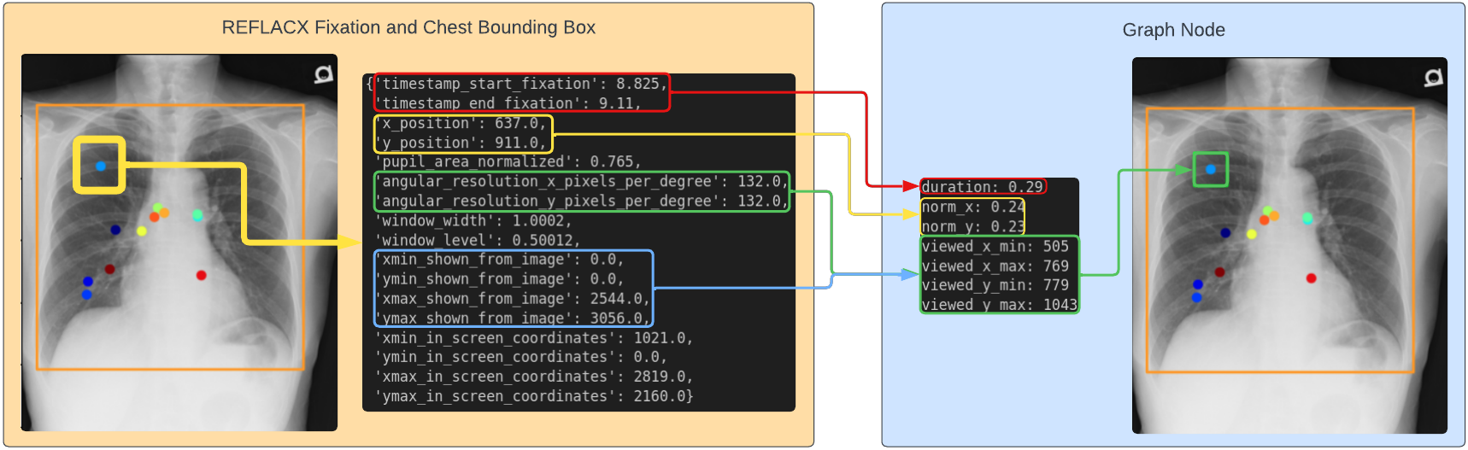Click the 'duration: 0.29' entry
Screen dimensions: 1468x450
pos(983,187)
